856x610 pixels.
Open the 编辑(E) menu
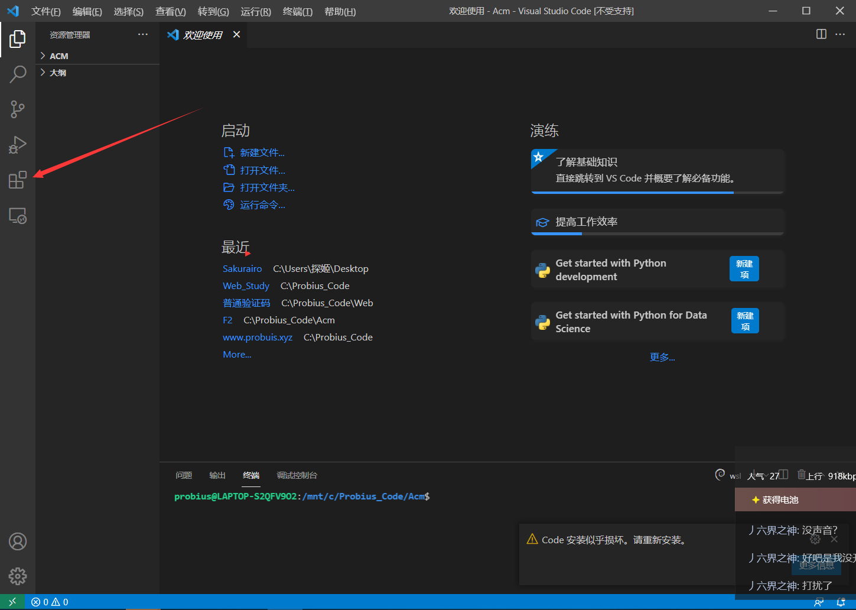[x=87, y=11]
